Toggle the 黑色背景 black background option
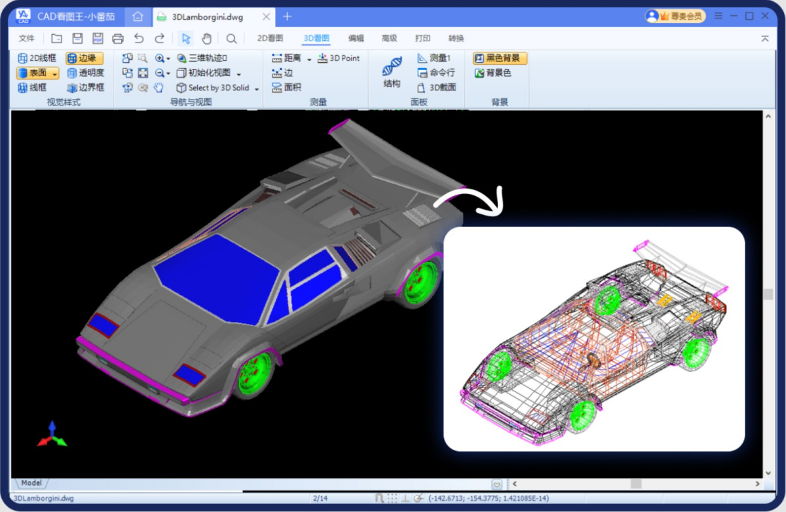This screenshot has width=786, height=512. 499,58
